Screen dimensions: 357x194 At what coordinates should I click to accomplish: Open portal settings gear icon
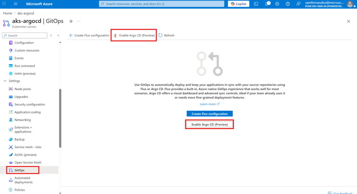pyautogui.click(x=277, y=4)
